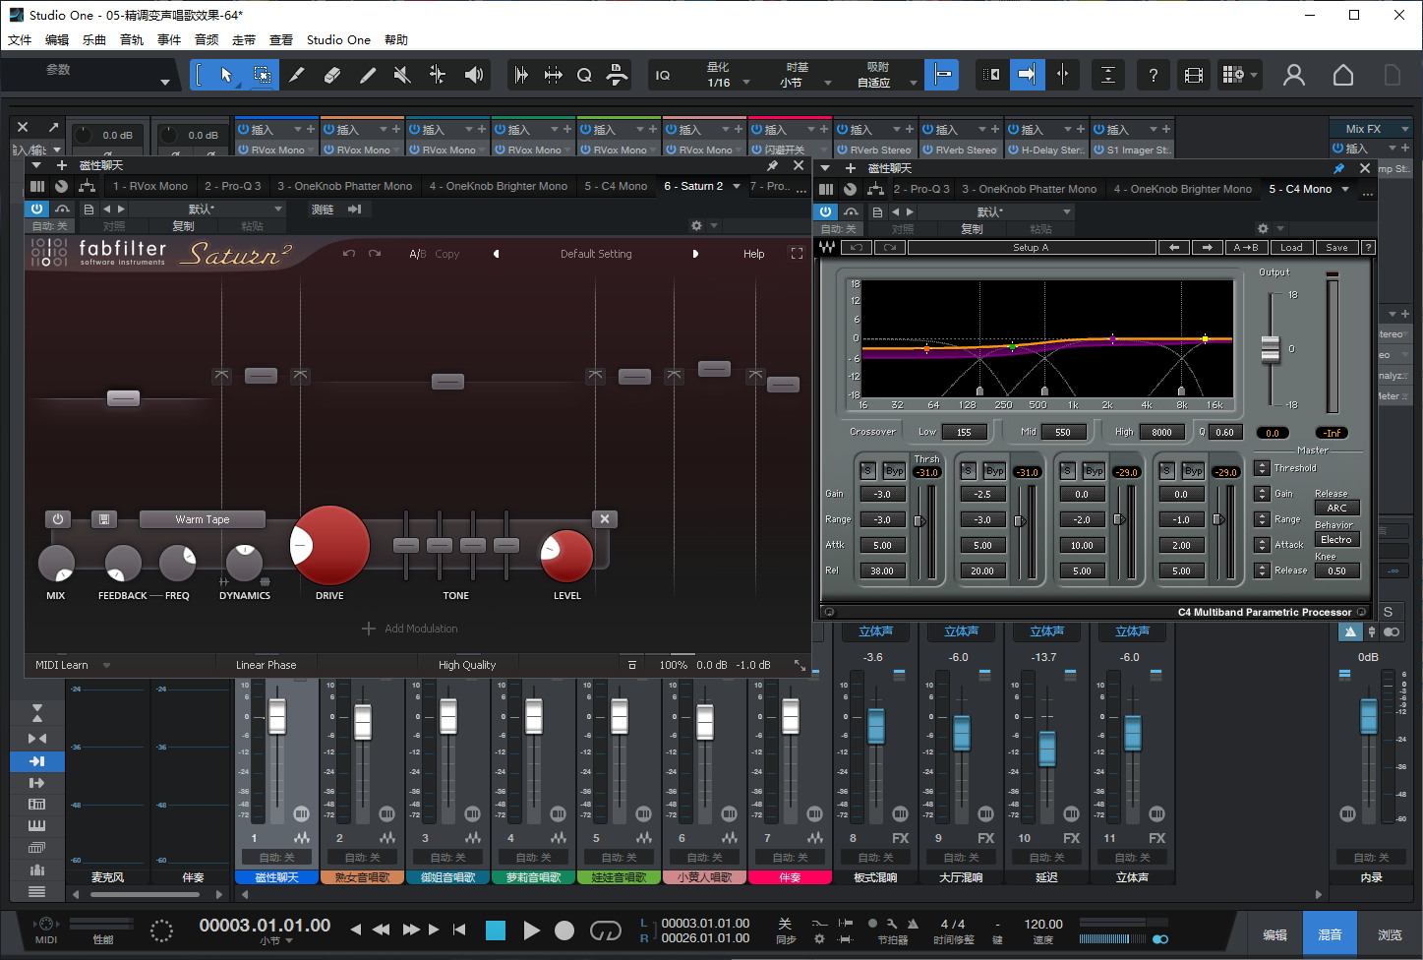This screenshot has width=1423, height=960.
Task: Click Help in the FabFilter Saturn header
Action: pos(753,254)
